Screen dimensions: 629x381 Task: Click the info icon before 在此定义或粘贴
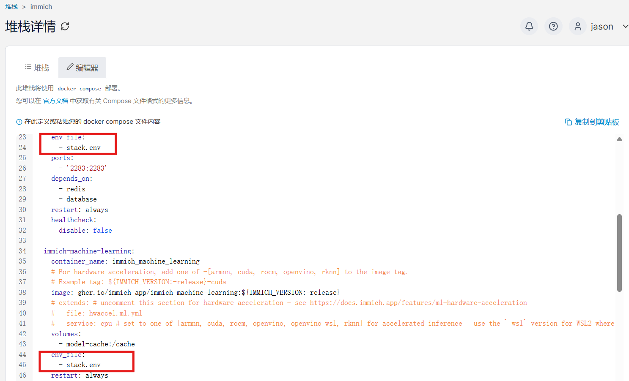(19, 122)
